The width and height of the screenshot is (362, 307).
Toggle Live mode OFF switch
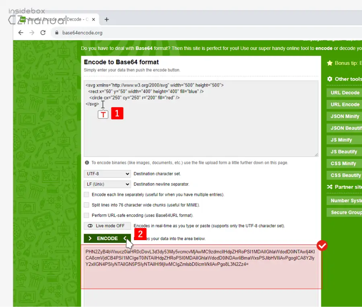(x=107, y=226)
